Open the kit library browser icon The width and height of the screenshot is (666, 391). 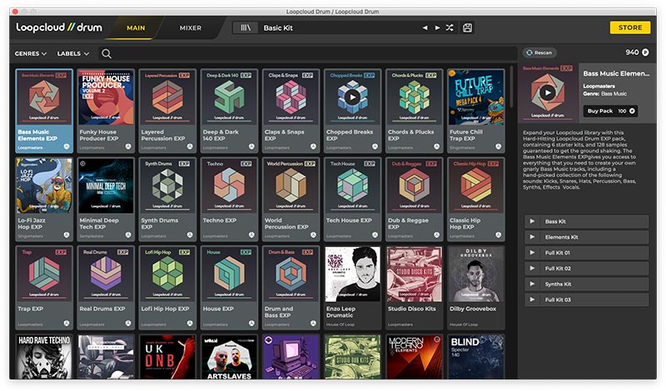tap(246, 28)
